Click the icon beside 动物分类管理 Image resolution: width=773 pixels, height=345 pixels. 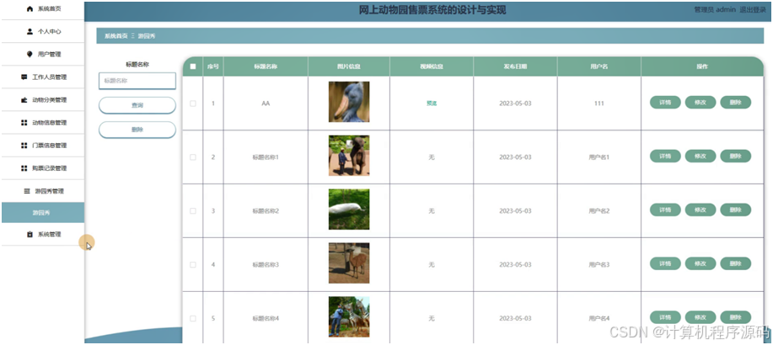tap(24, 100)
